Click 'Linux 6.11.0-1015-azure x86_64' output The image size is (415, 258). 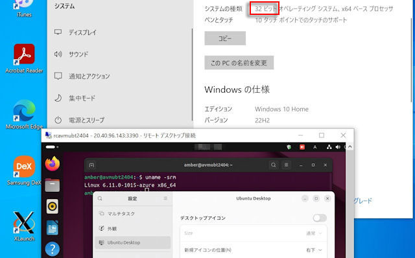point(130,185)
